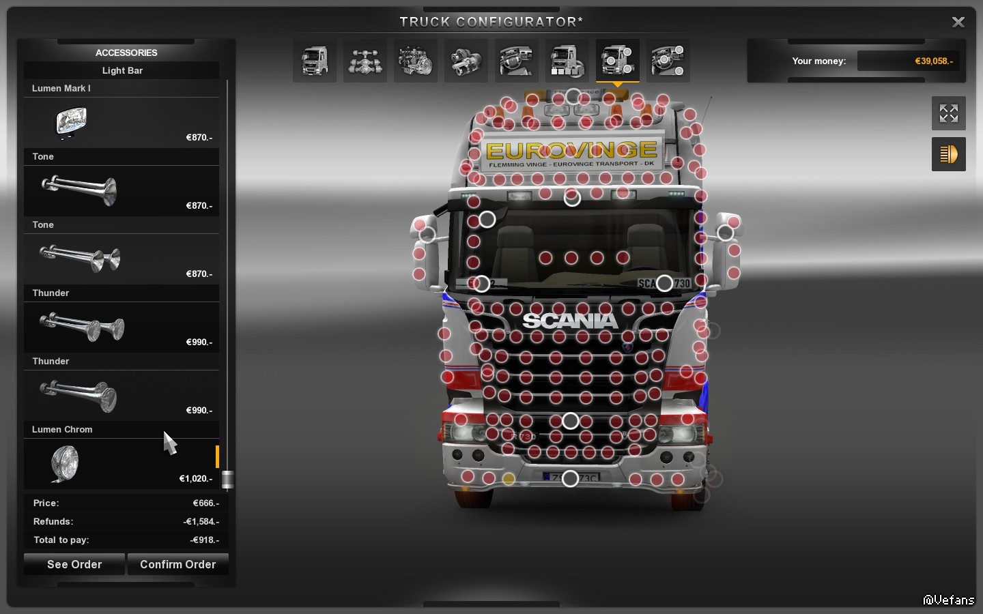Click the €39,058.- money value
This screenshot has width=983, height=614.
(934, 61)
